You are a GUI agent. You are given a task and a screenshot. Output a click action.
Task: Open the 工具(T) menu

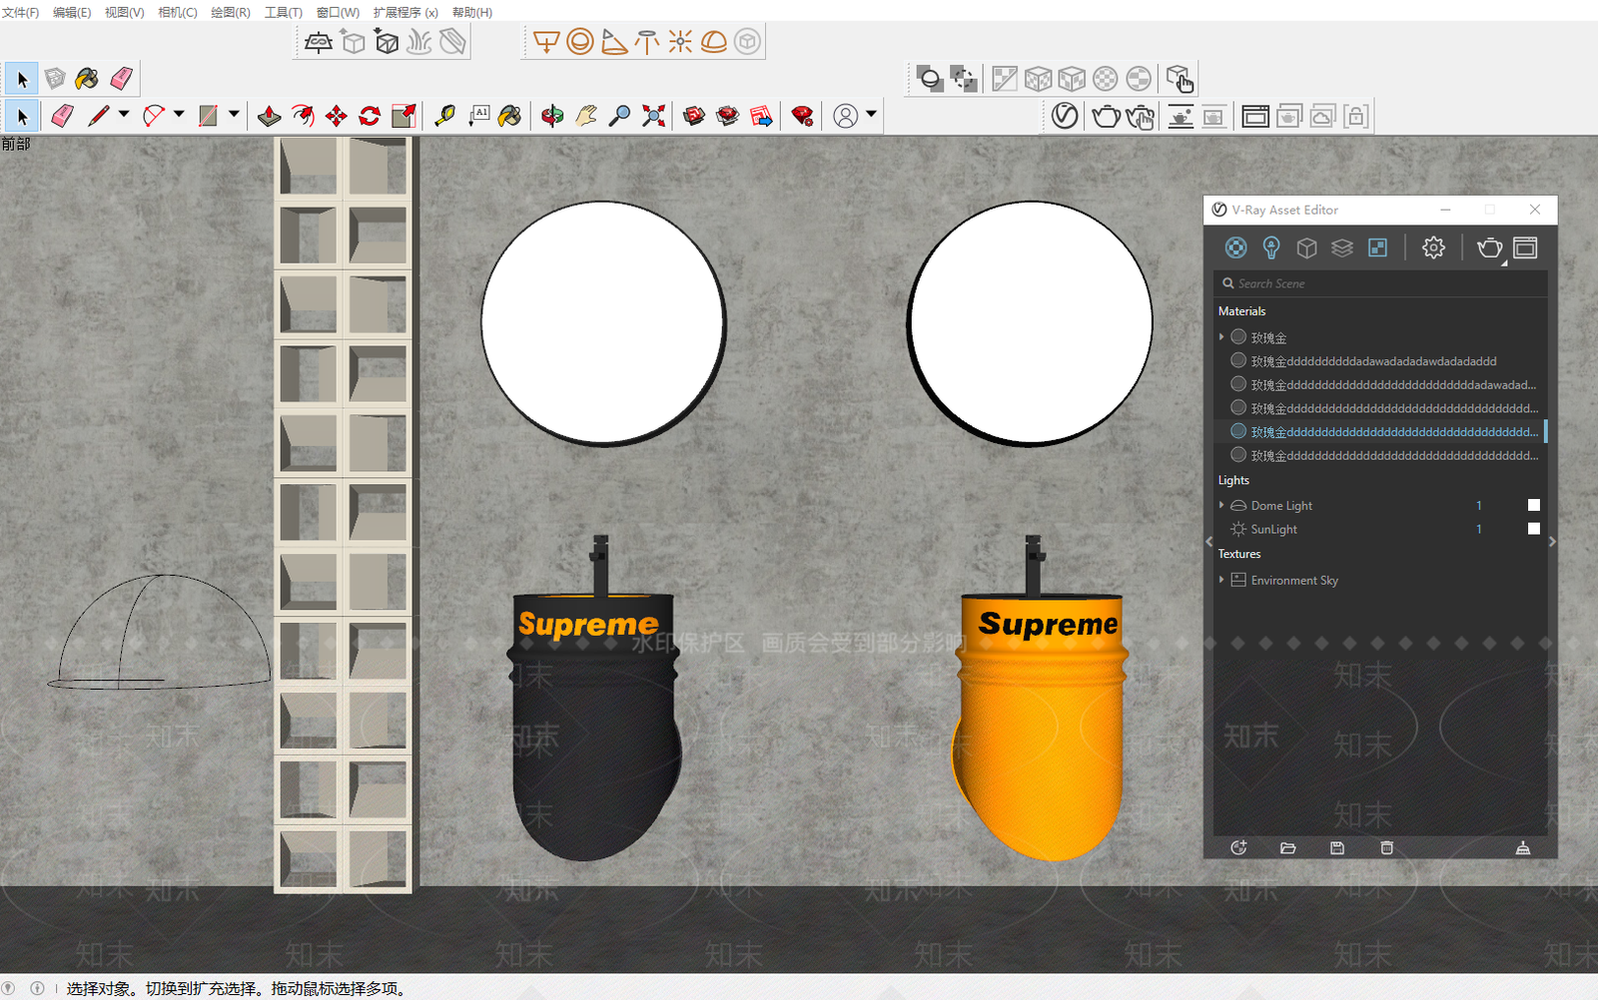[x=284, y=12]
